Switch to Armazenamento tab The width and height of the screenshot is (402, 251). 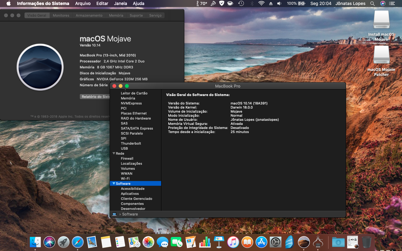point(89,15)
